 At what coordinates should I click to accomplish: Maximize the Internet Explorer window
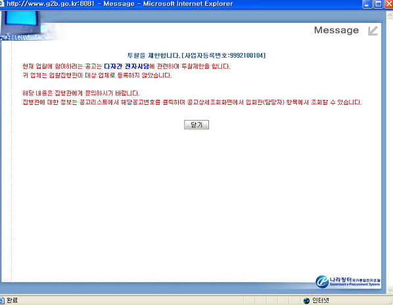coord(378,4)
